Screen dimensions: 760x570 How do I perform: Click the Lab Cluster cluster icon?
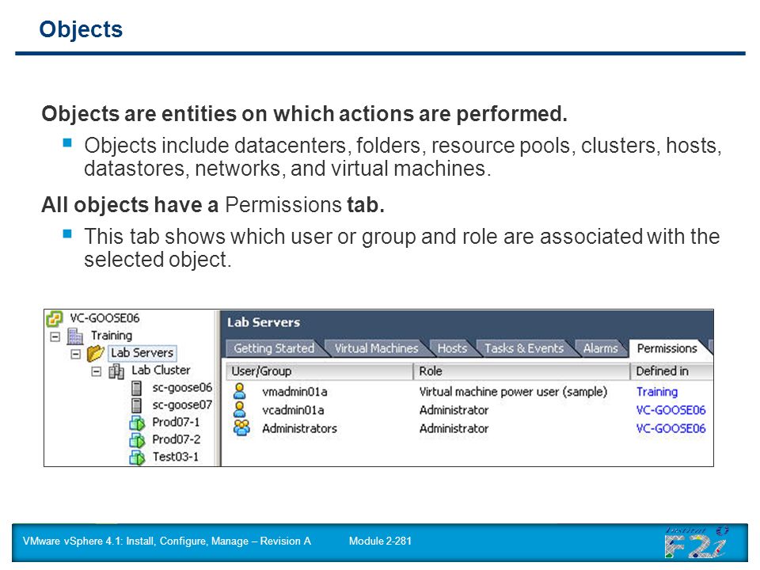[x=116, y=370]
